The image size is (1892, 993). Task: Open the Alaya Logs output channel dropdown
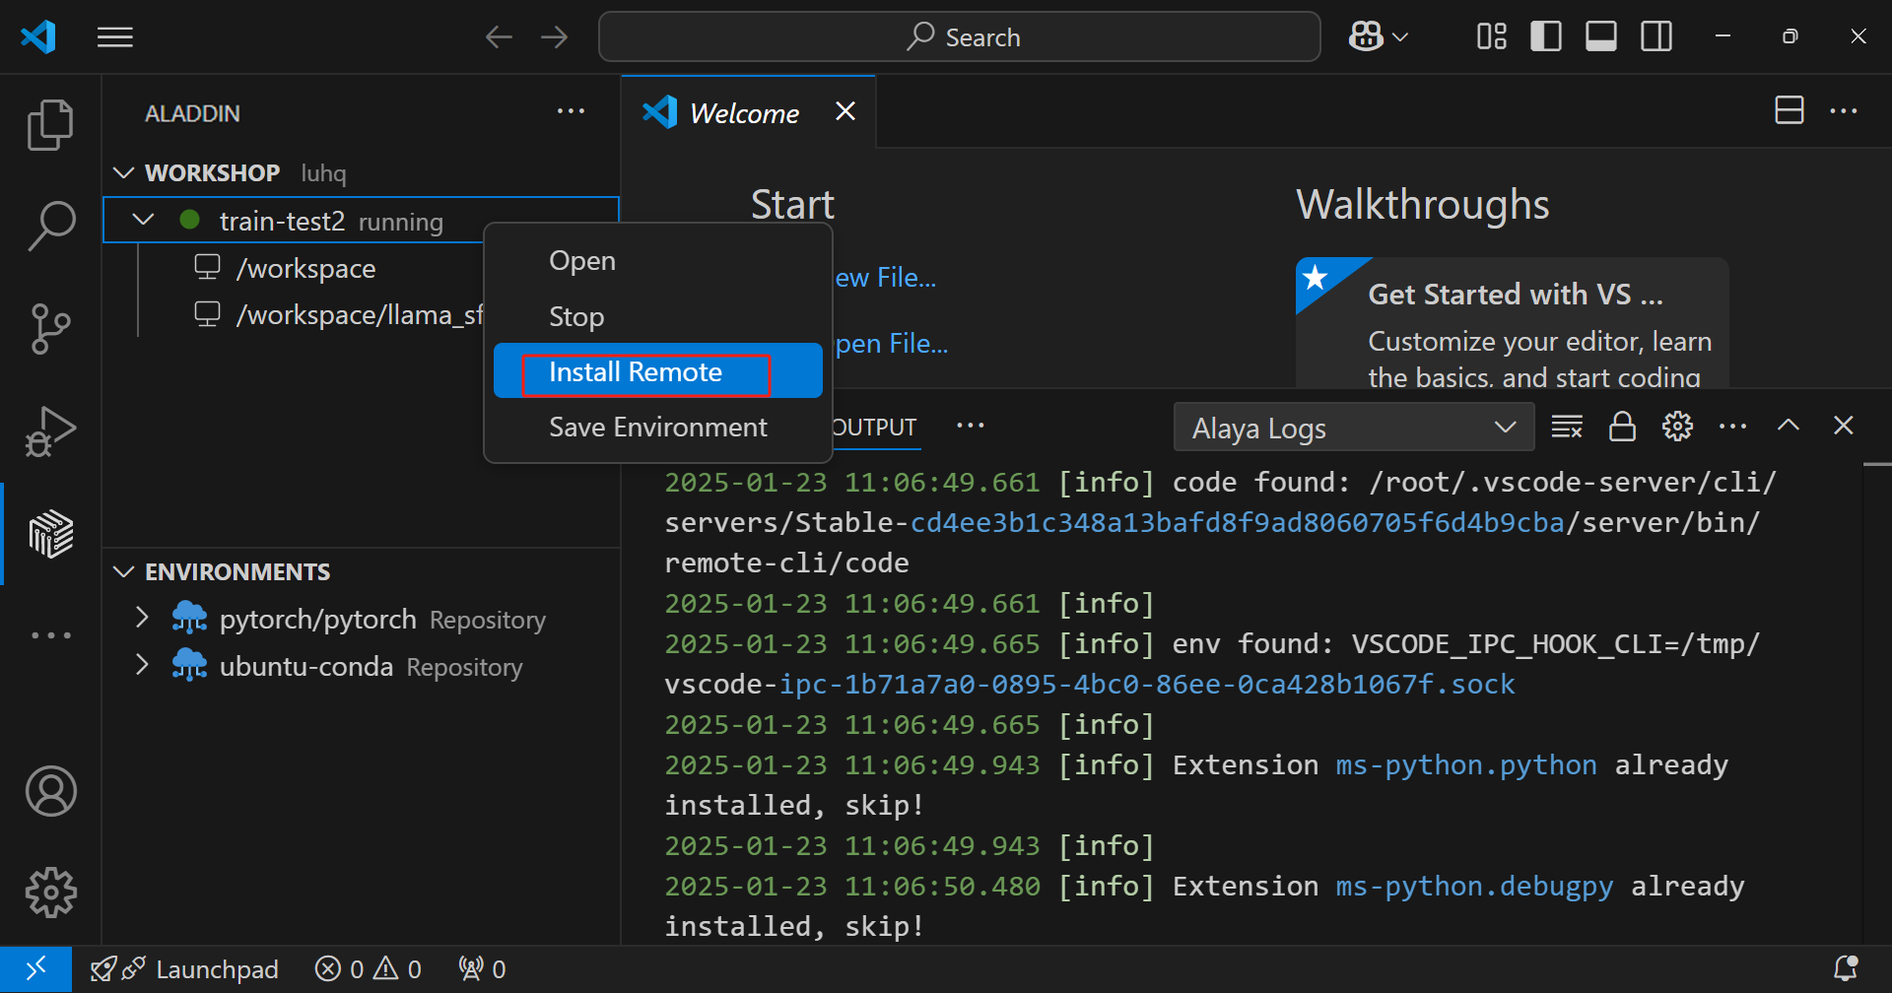[1353, 429]
